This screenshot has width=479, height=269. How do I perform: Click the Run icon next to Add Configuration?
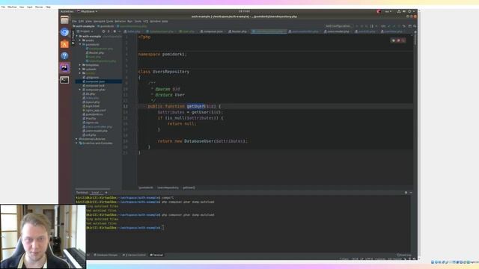[x=356, y=26]
